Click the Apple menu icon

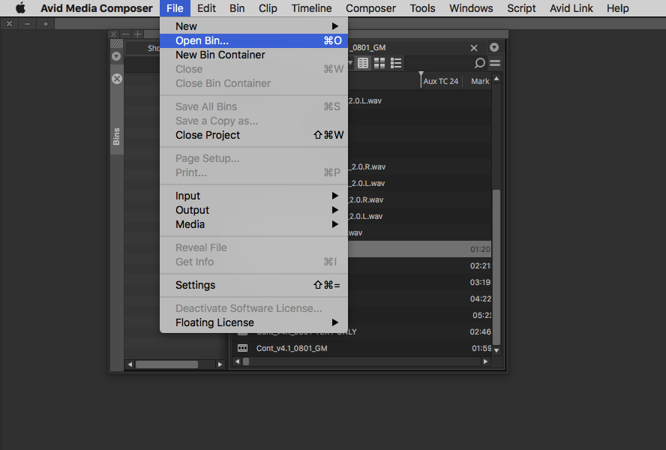coord(20,8)
